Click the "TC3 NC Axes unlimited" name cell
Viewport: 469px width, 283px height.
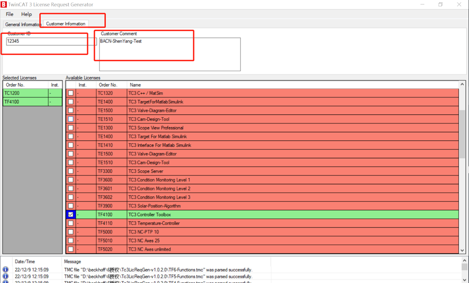click(293, 249)
